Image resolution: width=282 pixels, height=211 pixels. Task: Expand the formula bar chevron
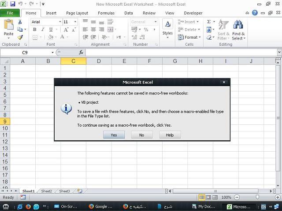(x=279, y=52)
